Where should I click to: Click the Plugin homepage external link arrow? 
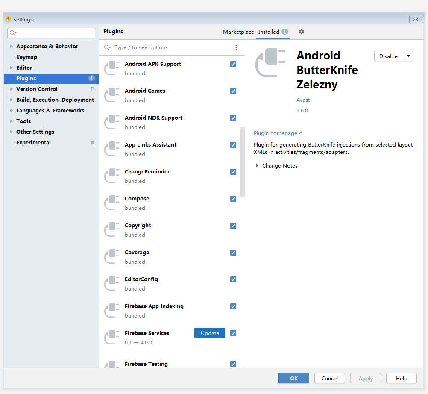300,133
